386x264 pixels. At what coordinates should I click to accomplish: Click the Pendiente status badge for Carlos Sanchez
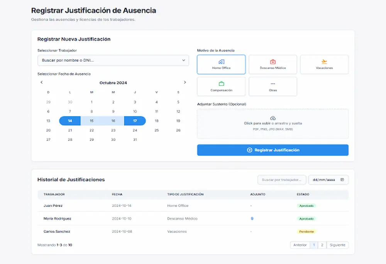306,231
